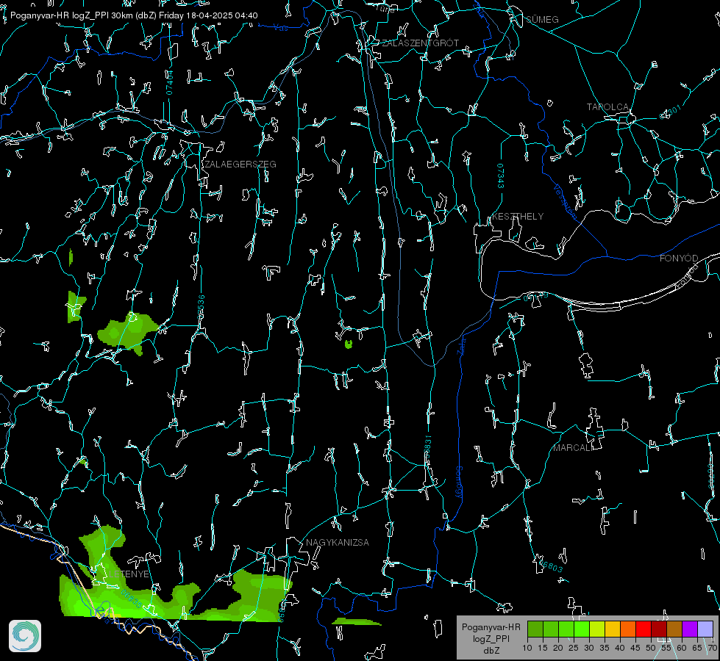This screenshot has width=720, height=661.
Task: Click the Poganyvar-HR text in the legend
Action: click(x=491, y=626)
